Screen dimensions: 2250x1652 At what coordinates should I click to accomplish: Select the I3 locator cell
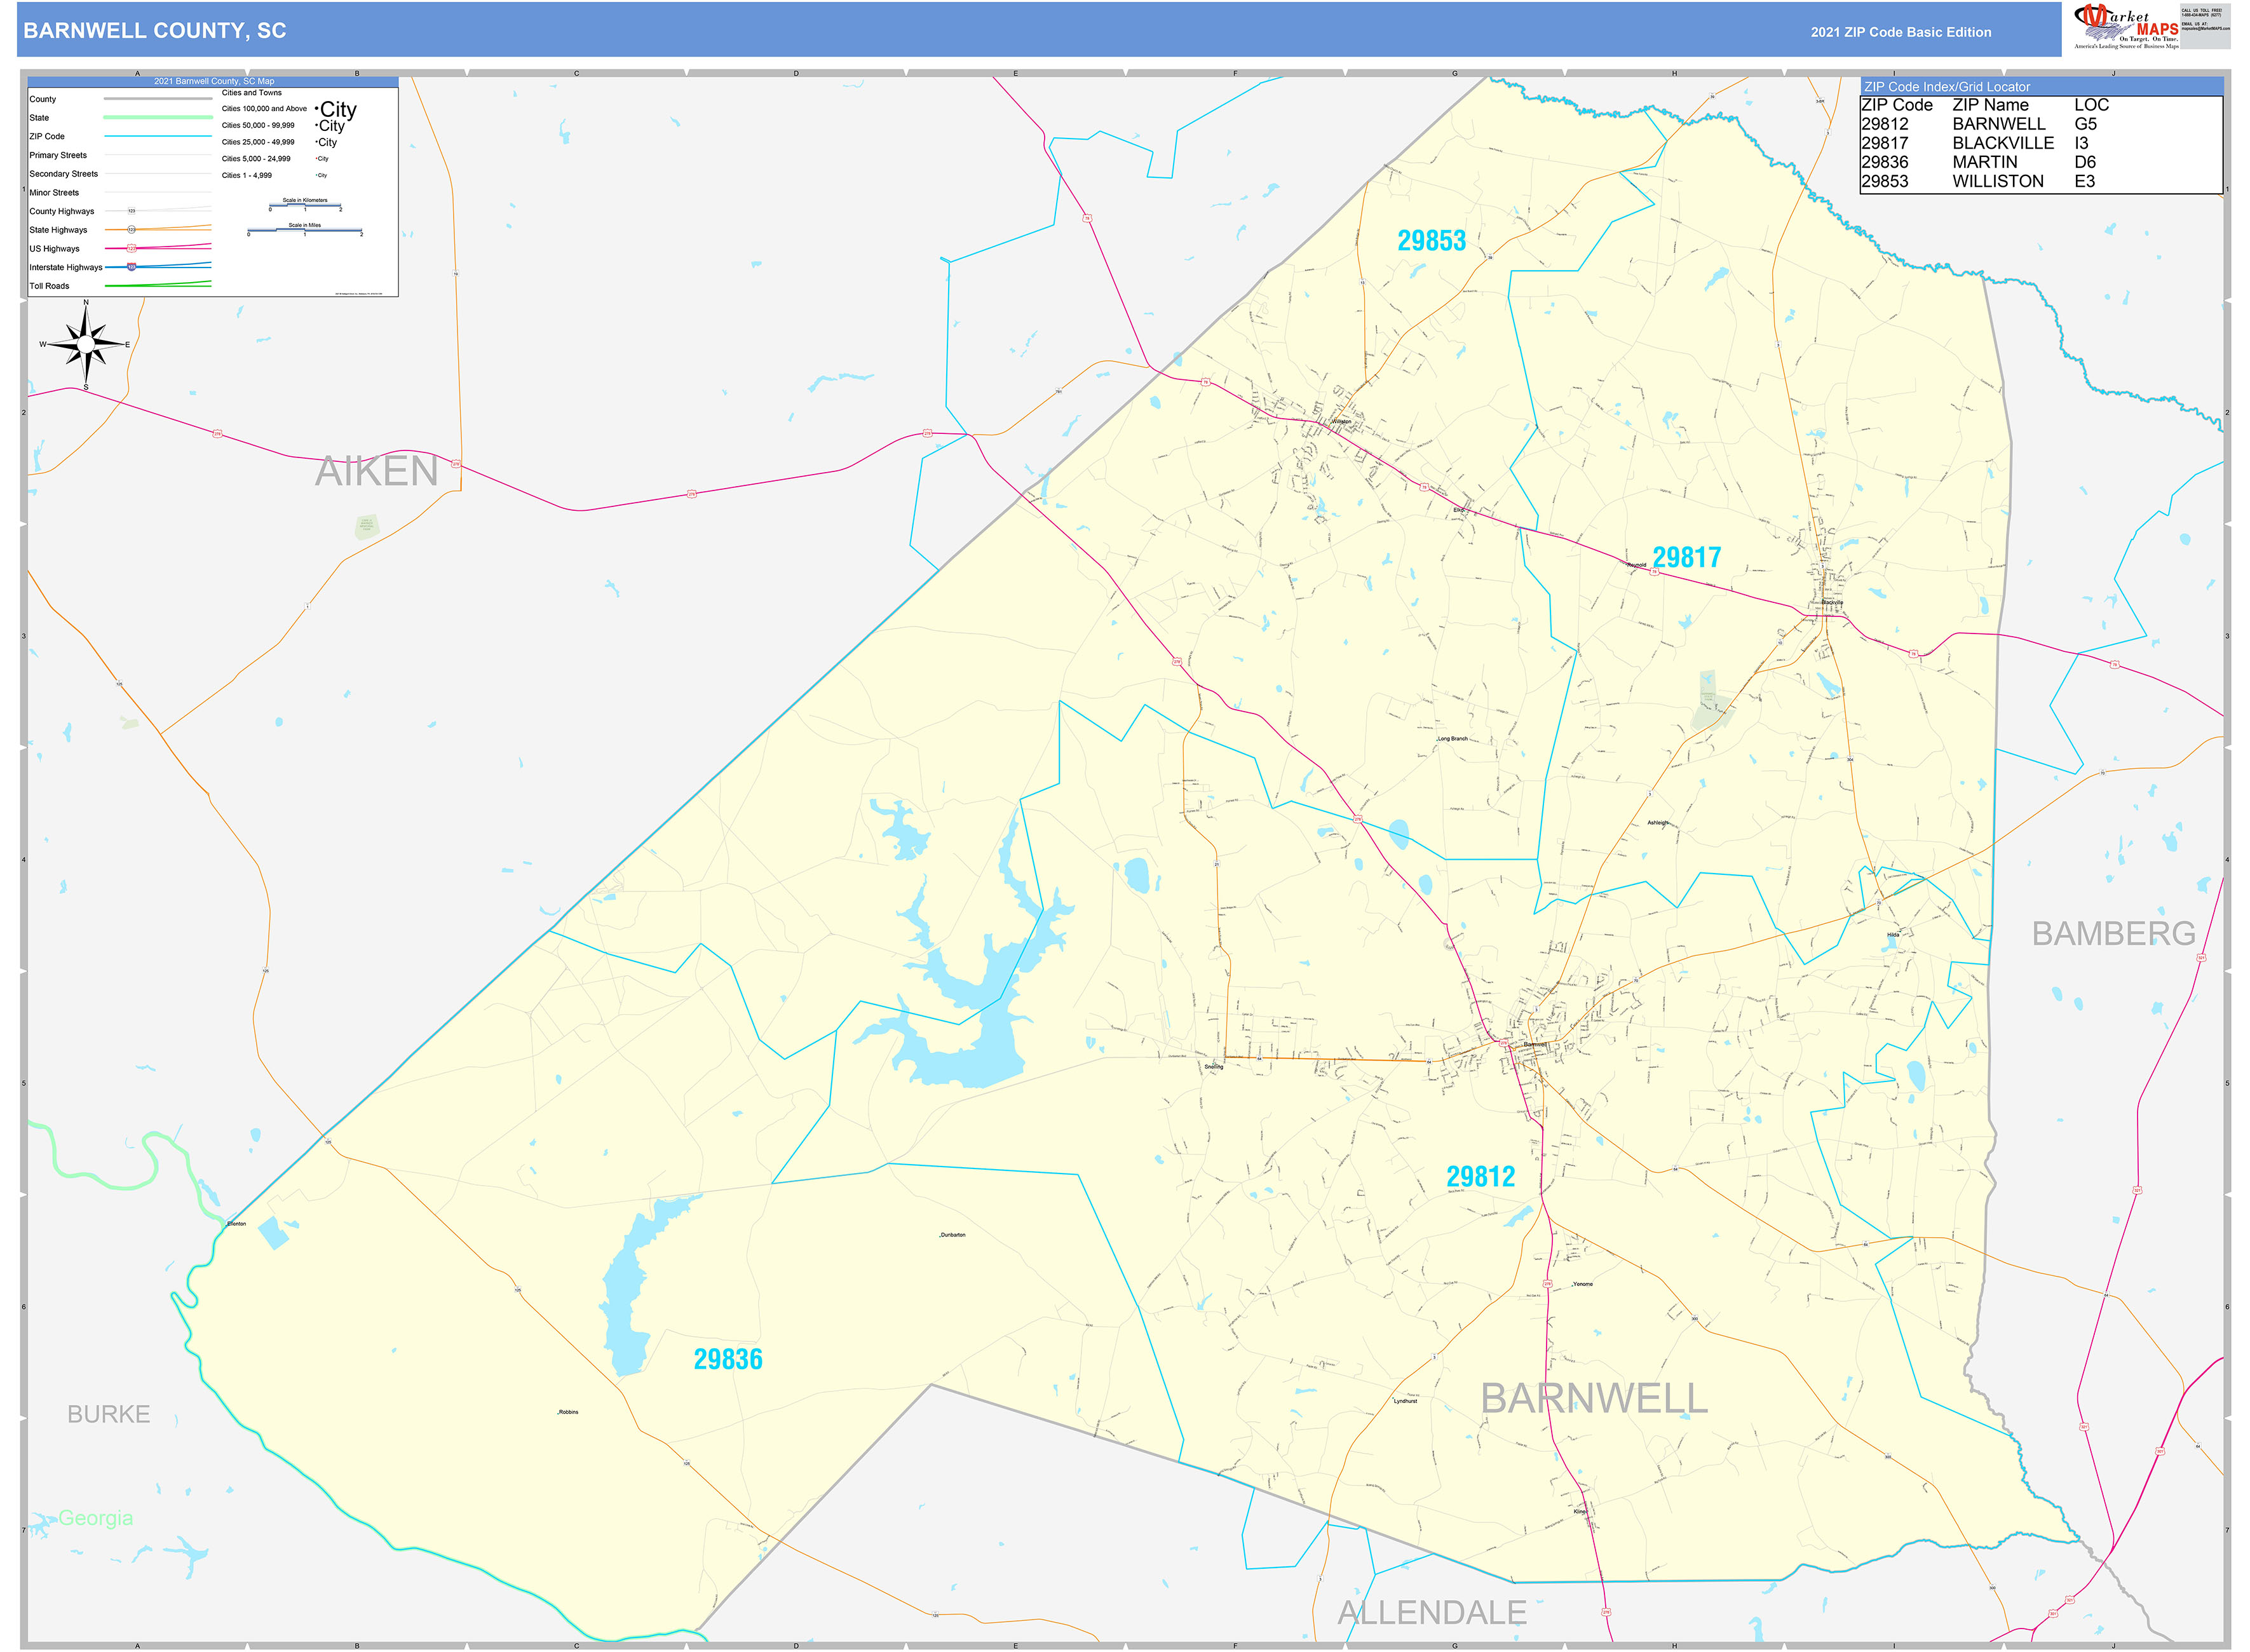click(2081, 143)
